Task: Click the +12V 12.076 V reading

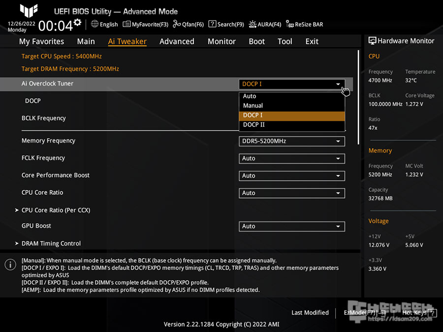Action: (379, 245)
